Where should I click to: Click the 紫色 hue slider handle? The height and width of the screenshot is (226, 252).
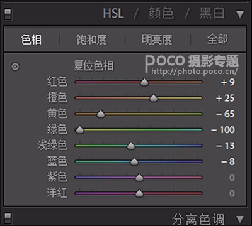[x=139, y=178]
